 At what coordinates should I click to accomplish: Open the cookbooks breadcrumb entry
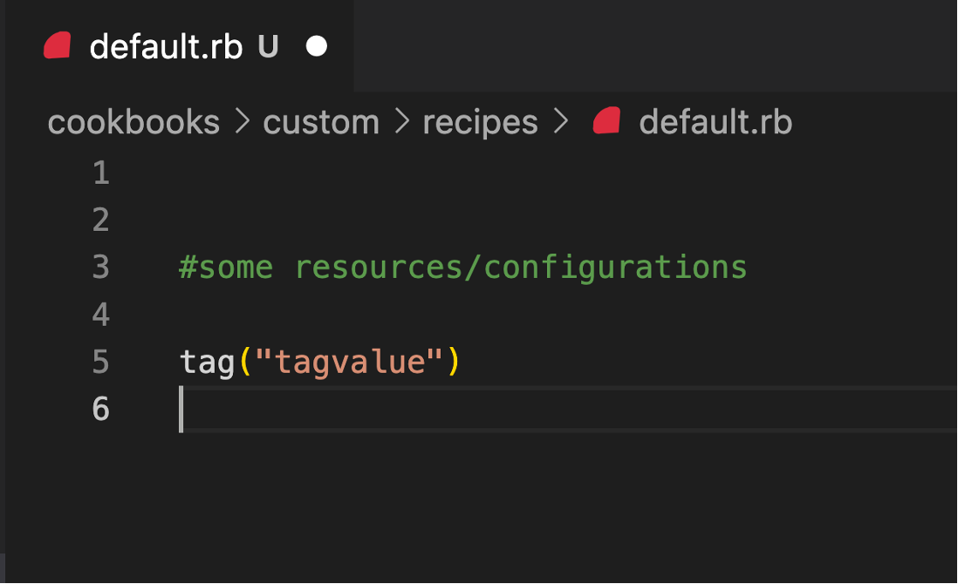133,122
